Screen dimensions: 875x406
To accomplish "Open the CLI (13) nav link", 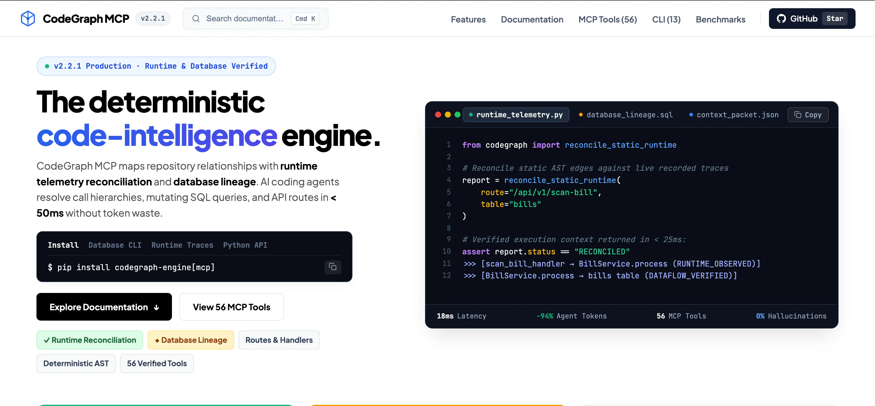I will tap(666, 19).
